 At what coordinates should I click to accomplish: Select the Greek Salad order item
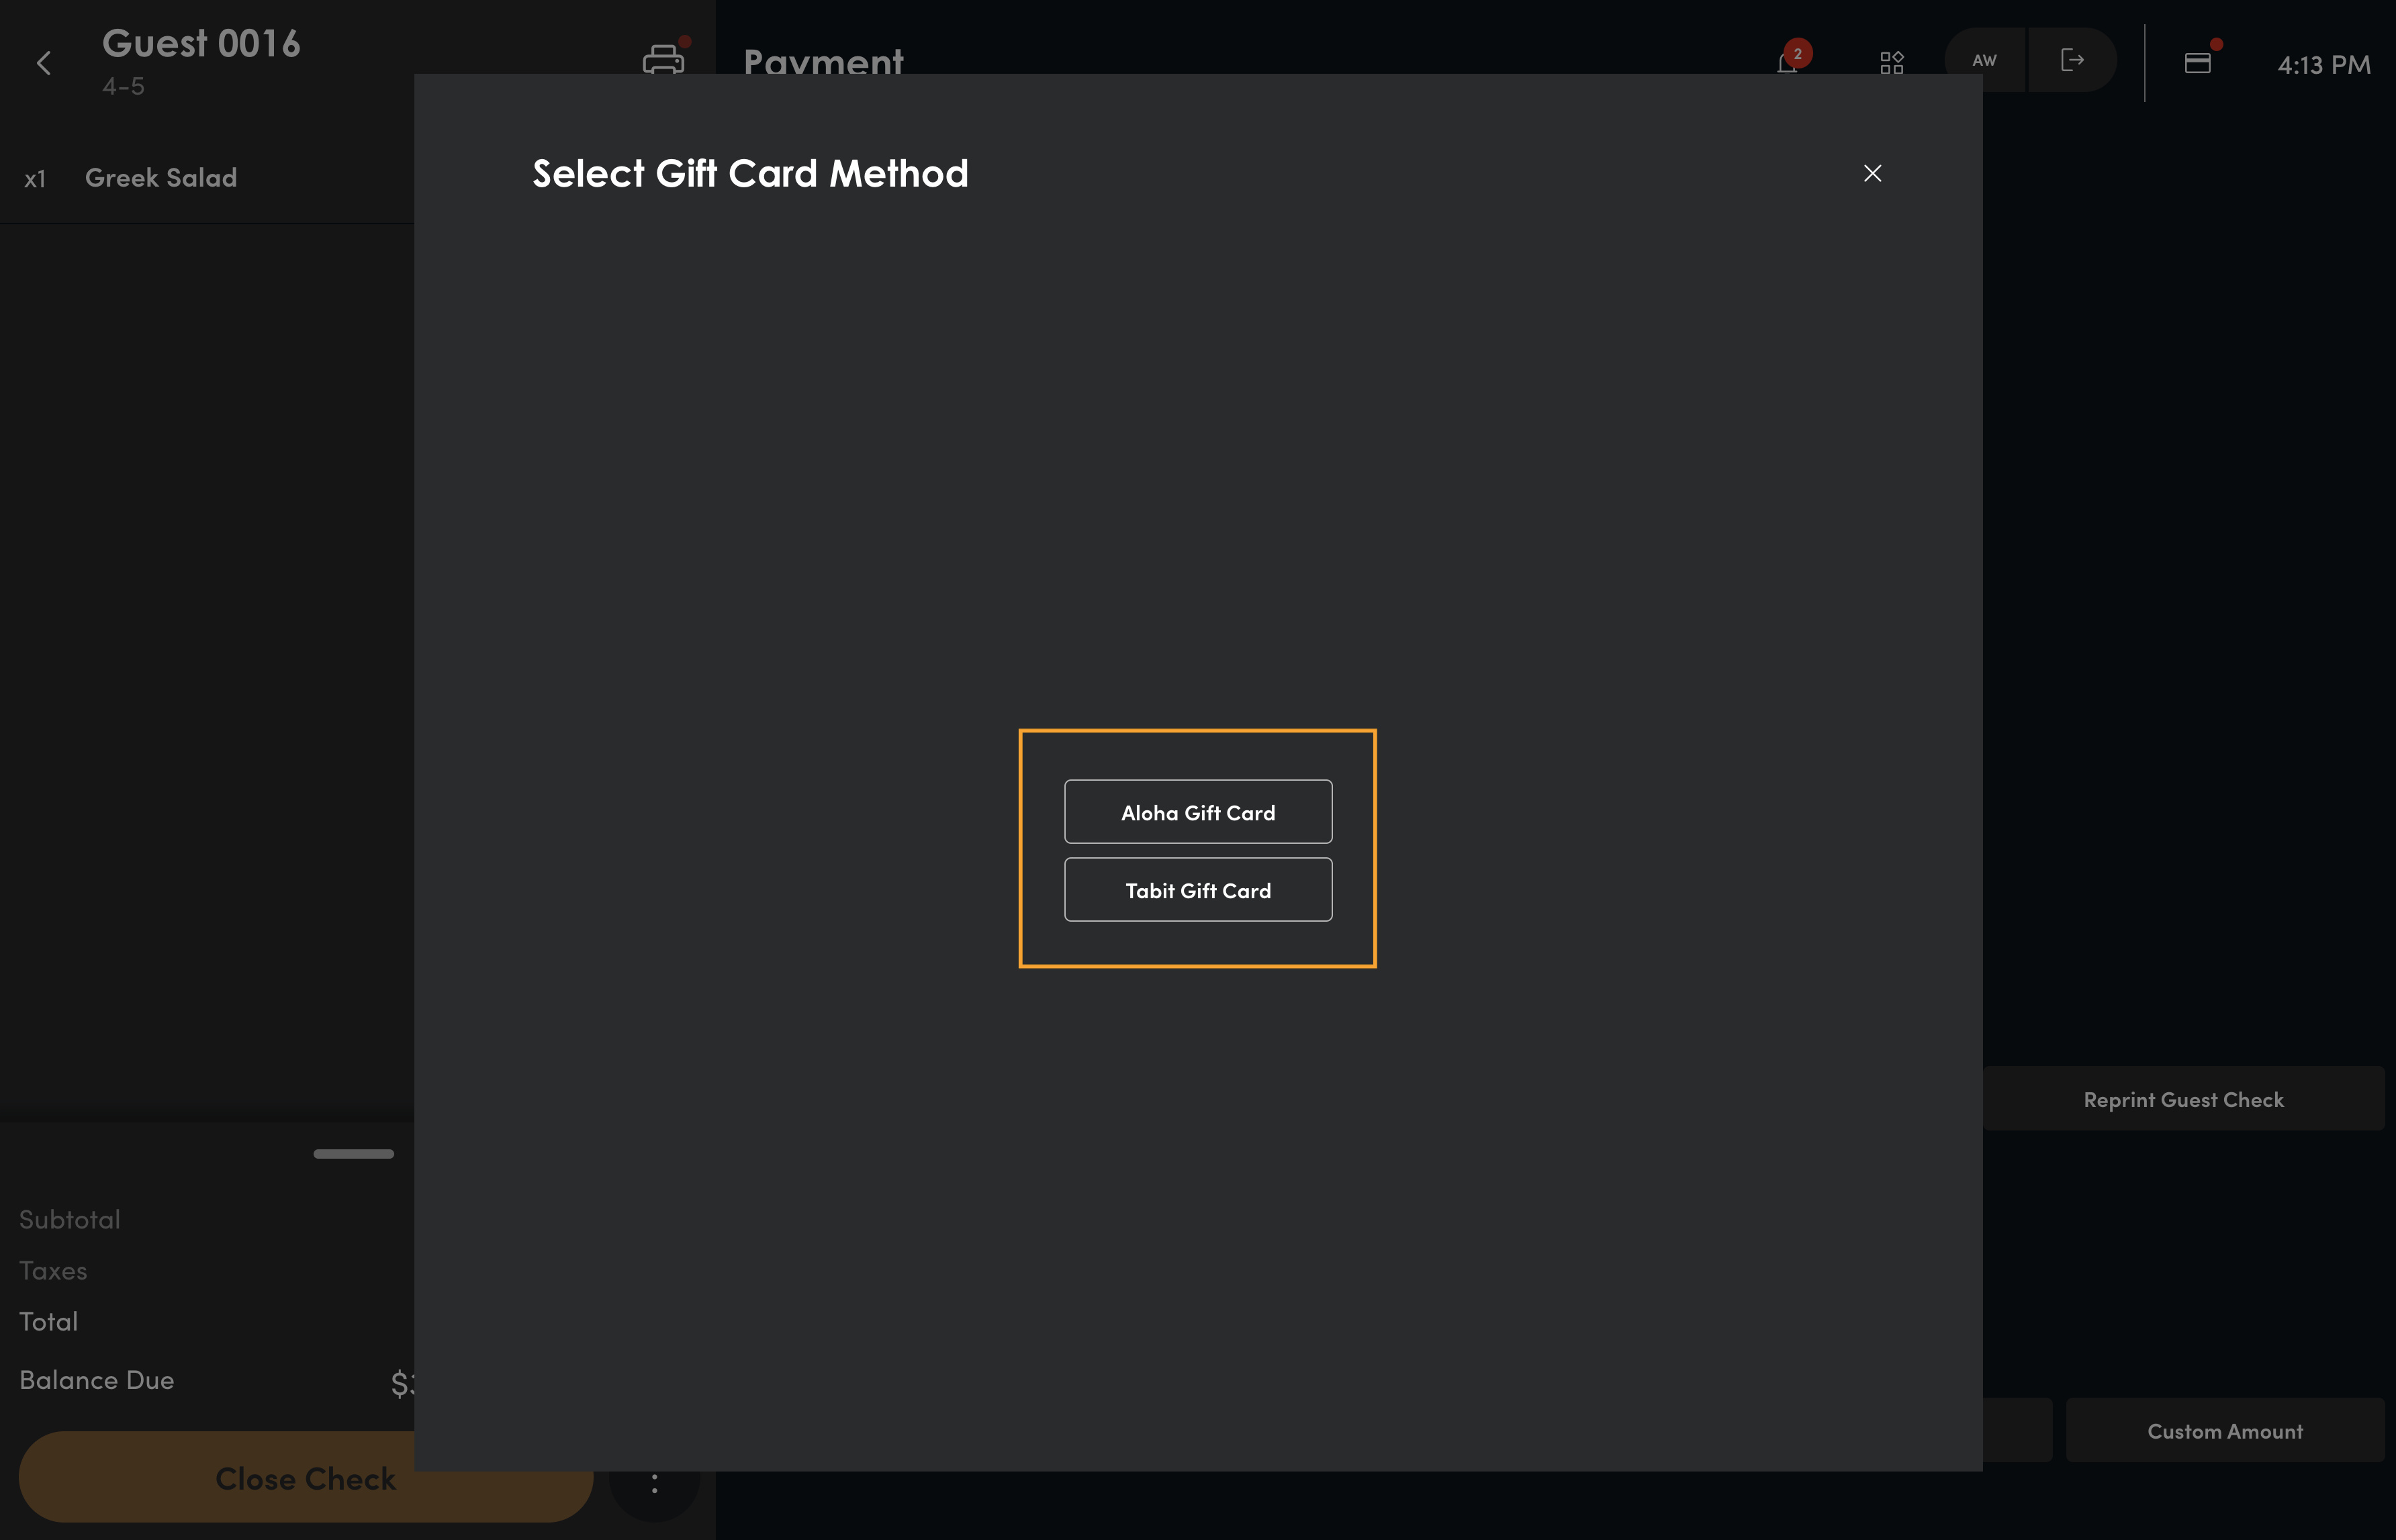(x=207, y=178)
